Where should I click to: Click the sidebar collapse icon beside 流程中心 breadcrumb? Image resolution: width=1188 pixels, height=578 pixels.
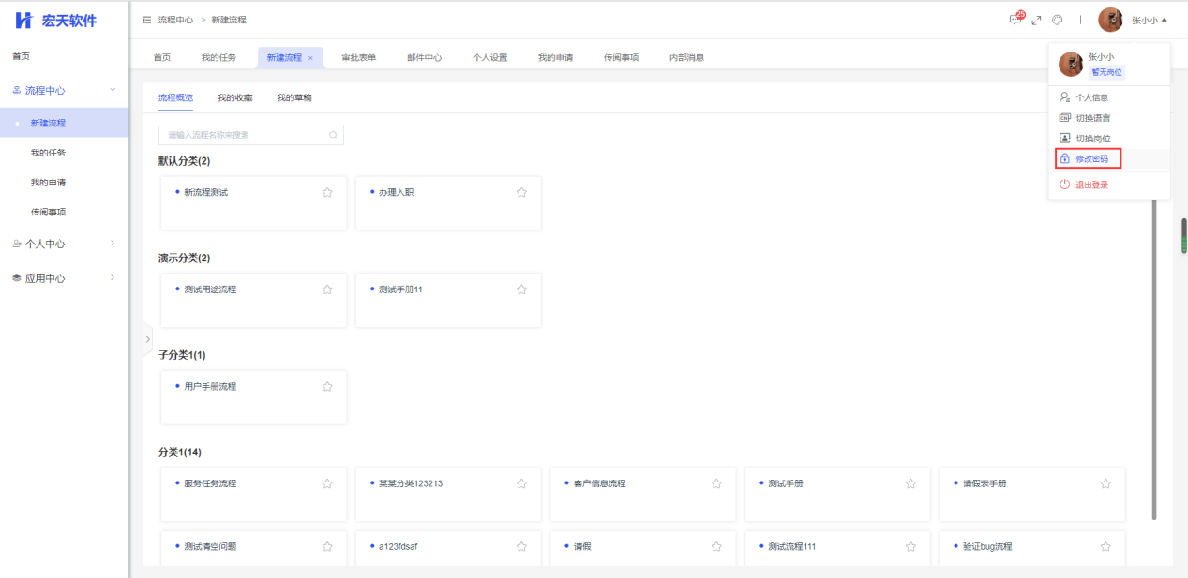[146, 20]
